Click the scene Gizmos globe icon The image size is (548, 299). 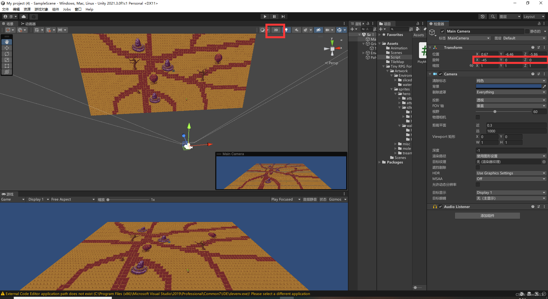339,30
